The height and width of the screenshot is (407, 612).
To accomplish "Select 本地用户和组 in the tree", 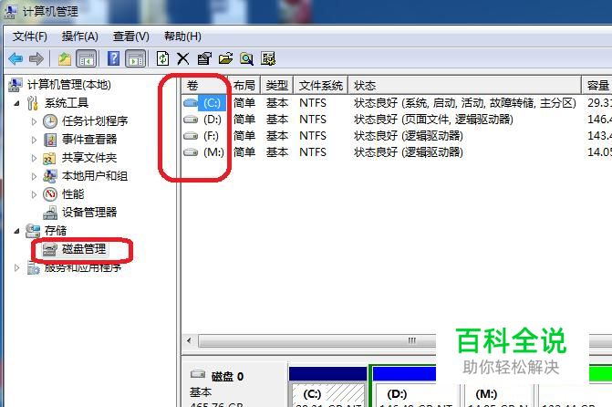I will (95, 176).
